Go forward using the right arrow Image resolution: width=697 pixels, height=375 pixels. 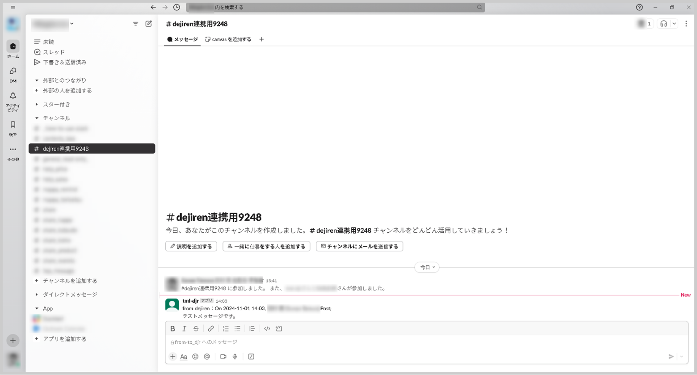165,7
